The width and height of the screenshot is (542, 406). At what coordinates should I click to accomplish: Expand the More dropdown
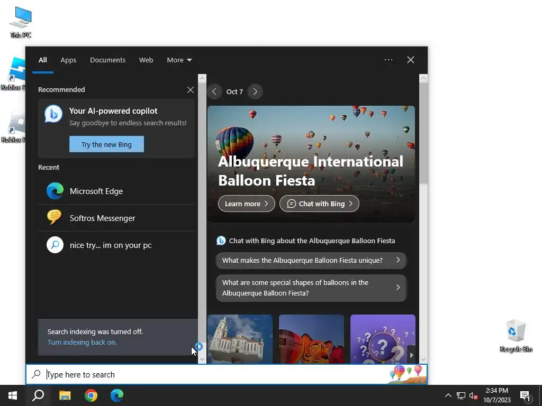(x=179, y=60)
